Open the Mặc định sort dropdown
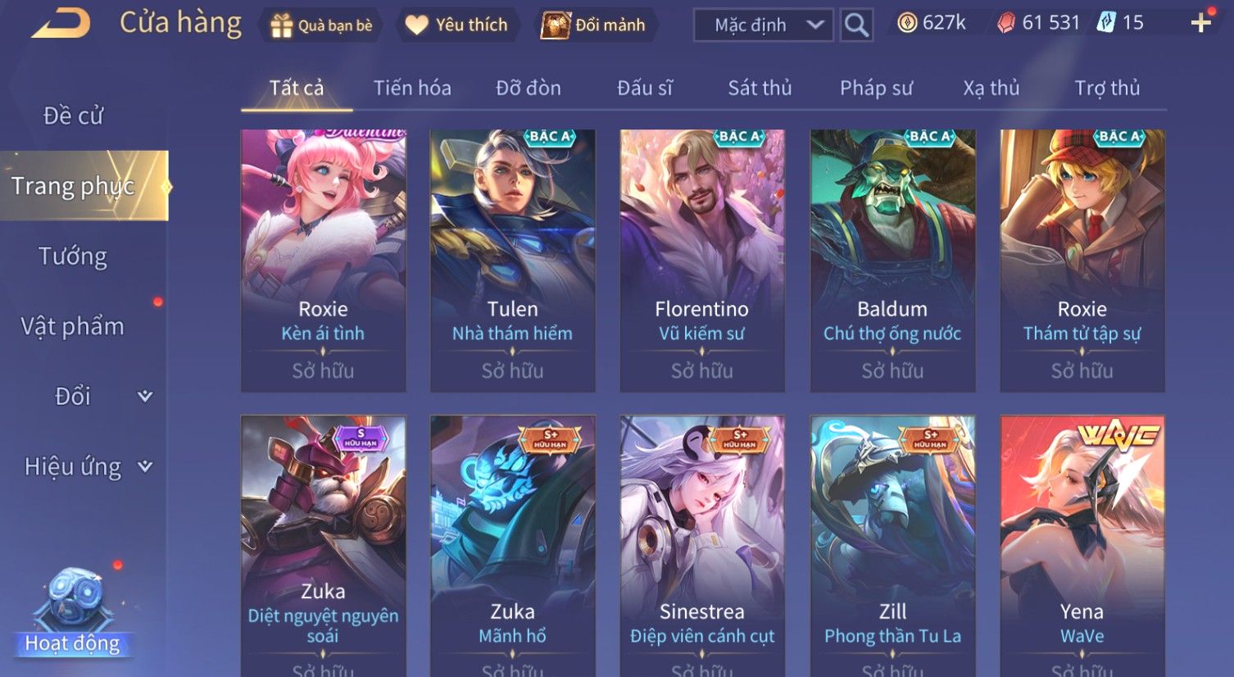 click(x=764, y=25)
